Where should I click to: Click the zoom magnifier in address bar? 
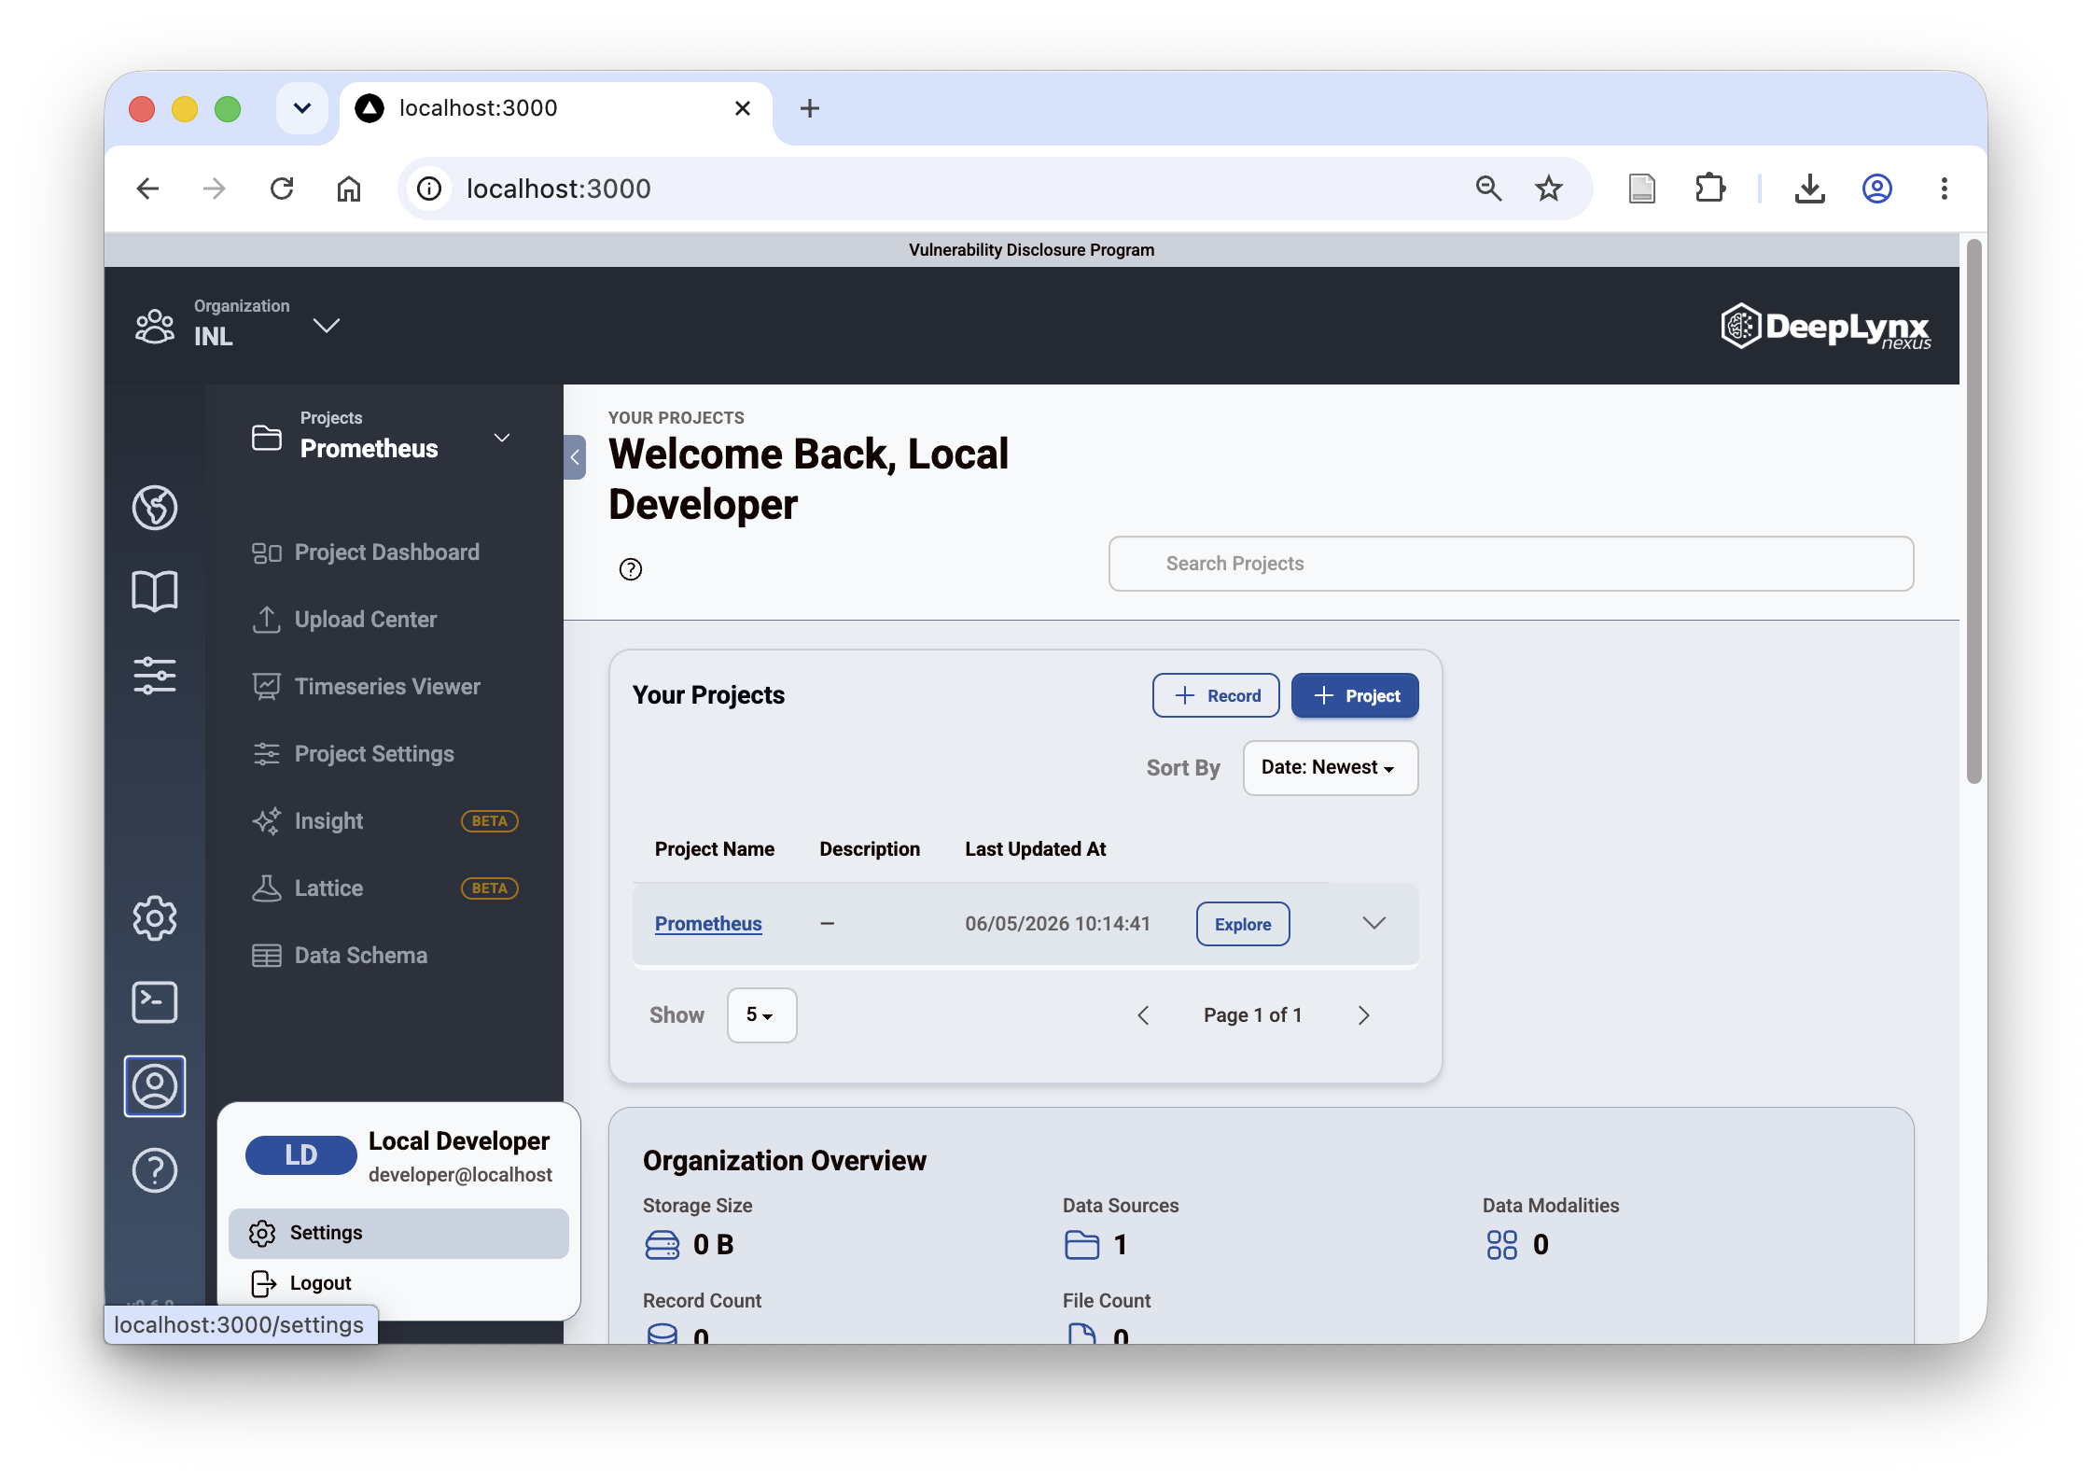(1488, 189)
